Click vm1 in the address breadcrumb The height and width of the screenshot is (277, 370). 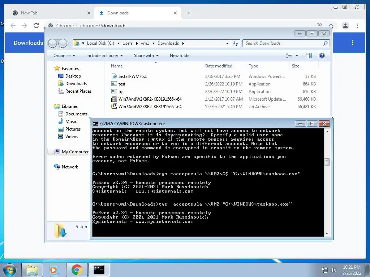pos(145,43)
